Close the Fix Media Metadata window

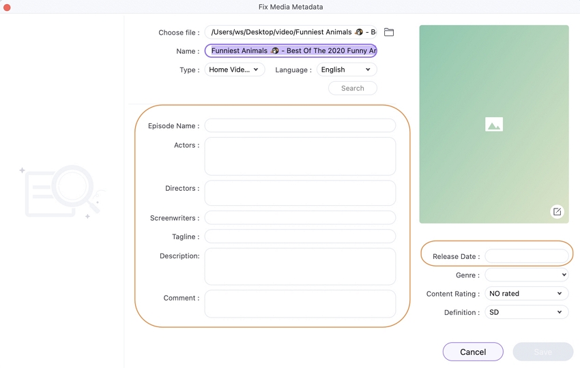[7, 7]
